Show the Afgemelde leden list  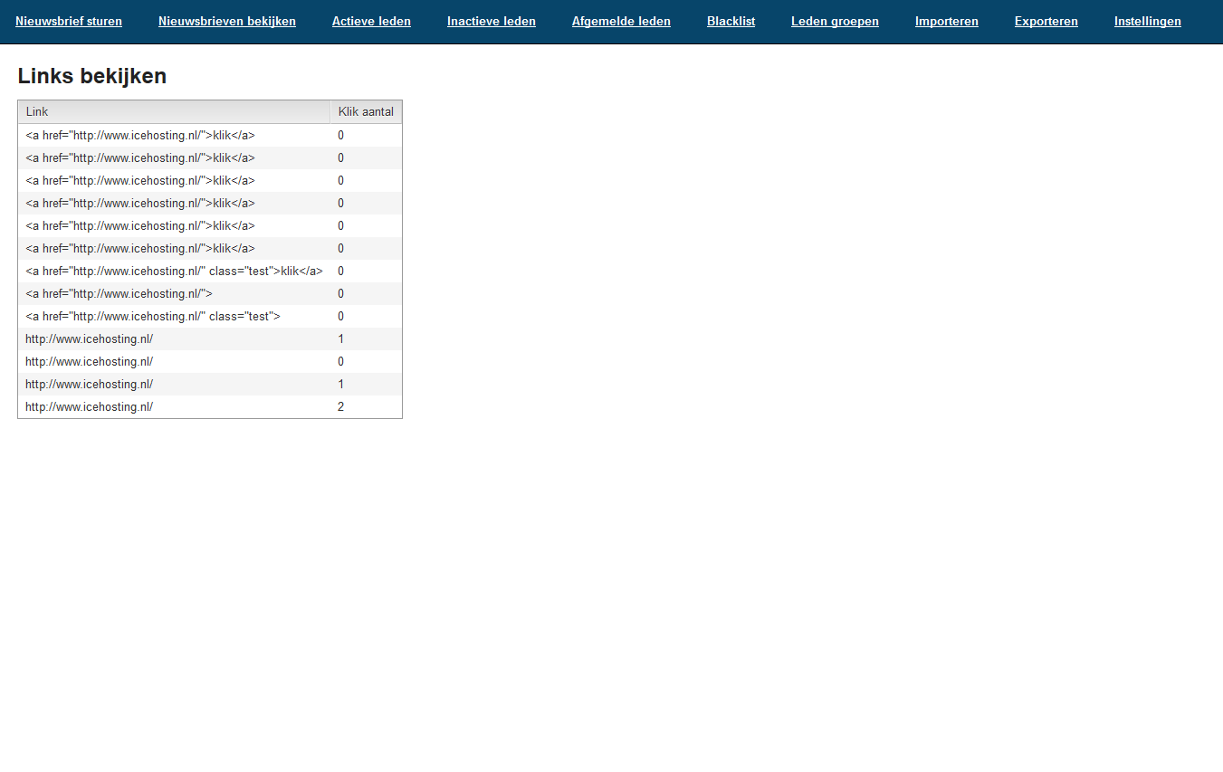click(x=621, y=21)
